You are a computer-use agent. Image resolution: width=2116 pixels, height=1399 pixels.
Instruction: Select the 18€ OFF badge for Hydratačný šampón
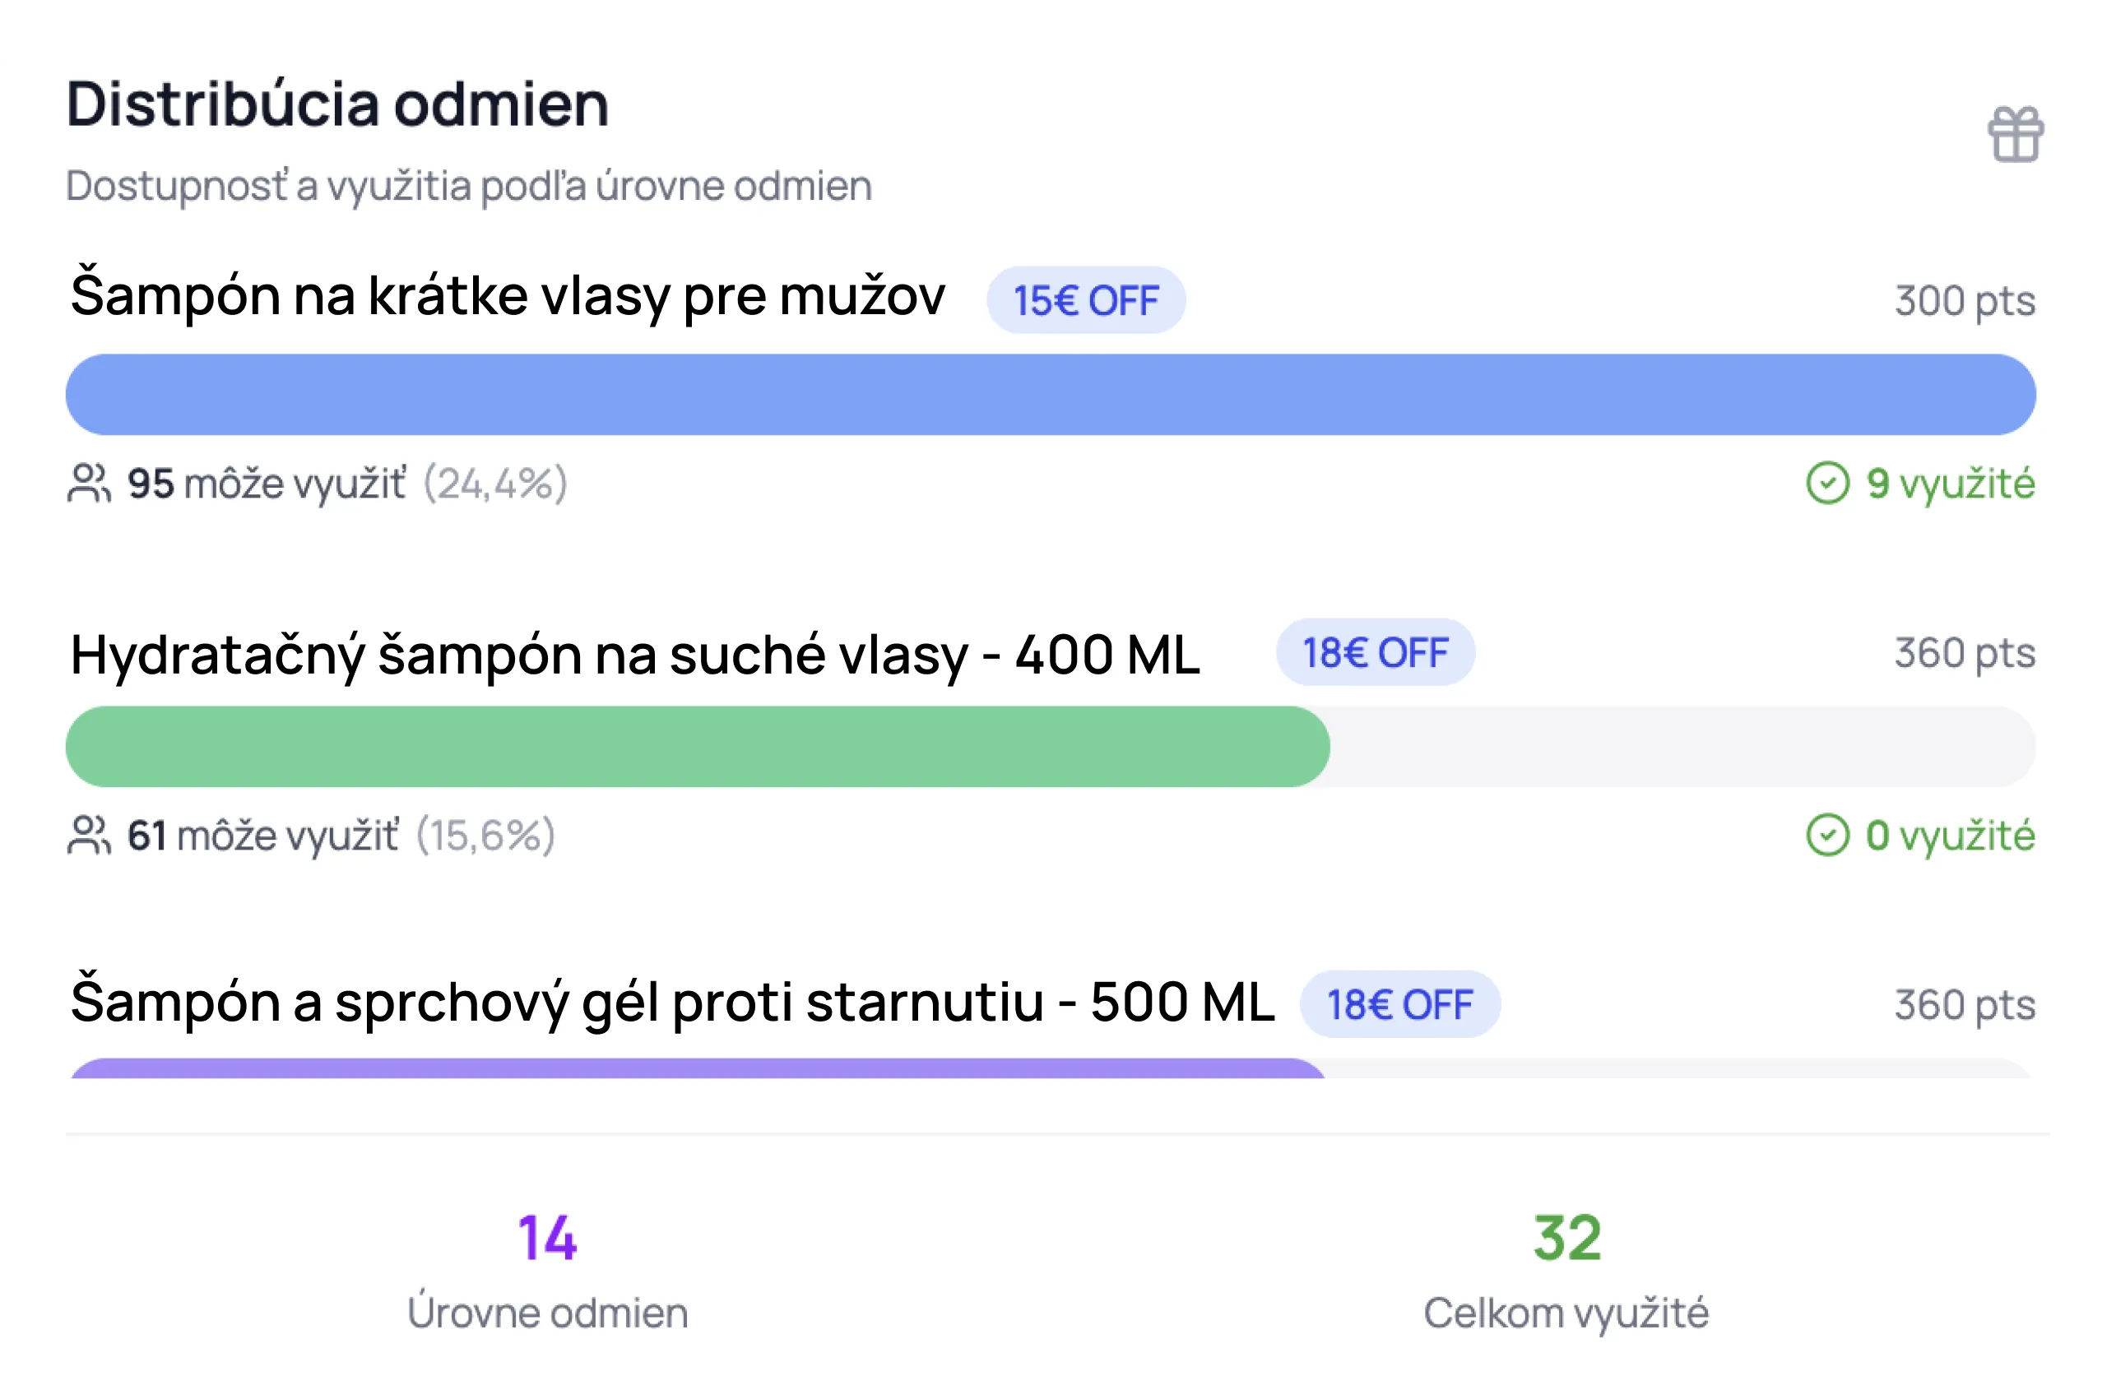point(1375,652)
